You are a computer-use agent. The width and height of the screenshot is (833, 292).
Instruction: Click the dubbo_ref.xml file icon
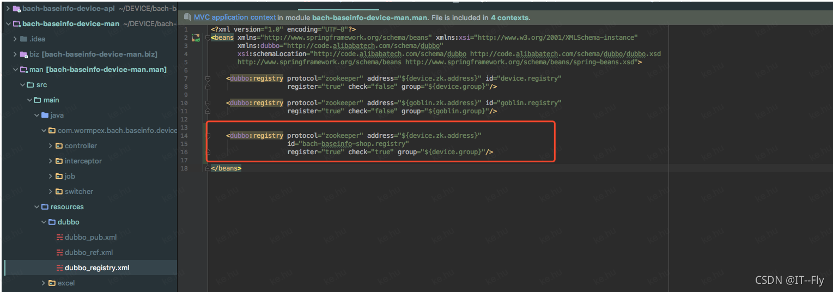pyautogui.click(x=60, y=253)
